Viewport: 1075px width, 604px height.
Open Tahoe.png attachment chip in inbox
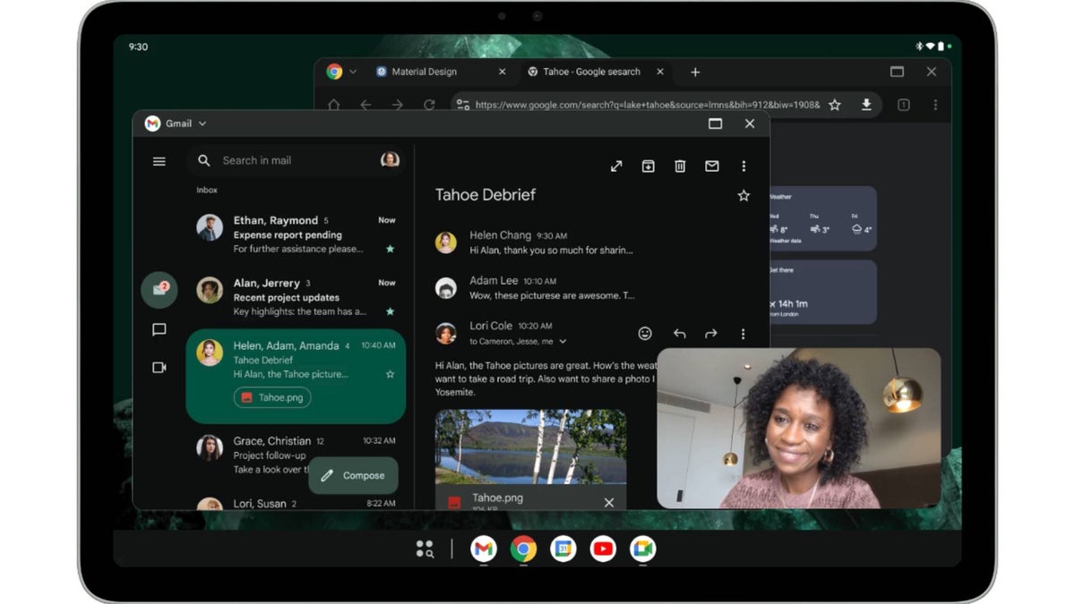[x=272, y=397]
